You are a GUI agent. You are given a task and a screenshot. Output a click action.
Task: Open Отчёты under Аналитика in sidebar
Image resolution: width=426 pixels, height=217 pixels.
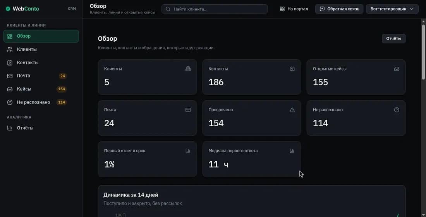pos(41,128)
